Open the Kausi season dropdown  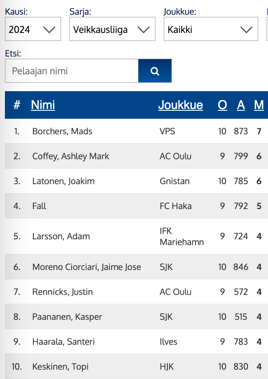tap(32, 29)
